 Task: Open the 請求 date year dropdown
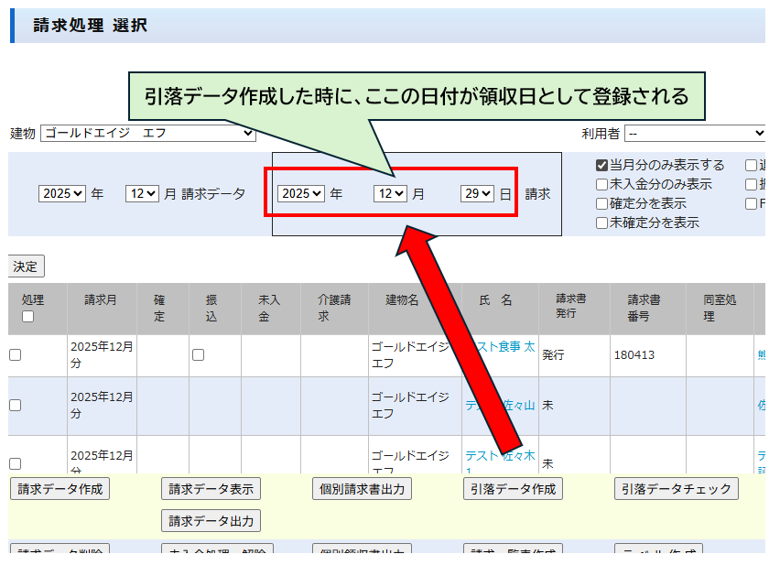click(302, 194)
